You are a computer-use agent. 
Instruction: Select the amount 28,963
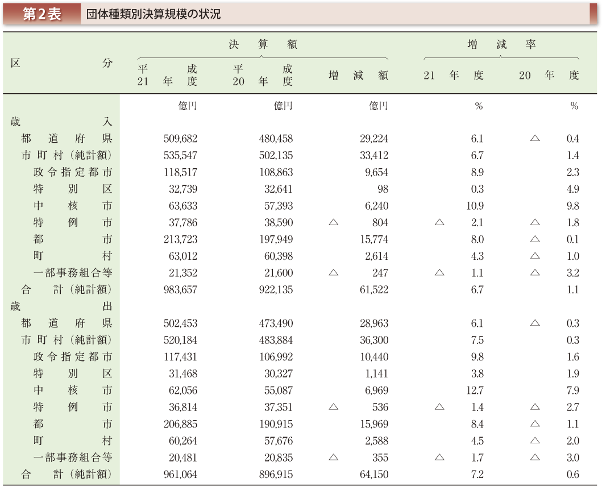coord(374,323)
